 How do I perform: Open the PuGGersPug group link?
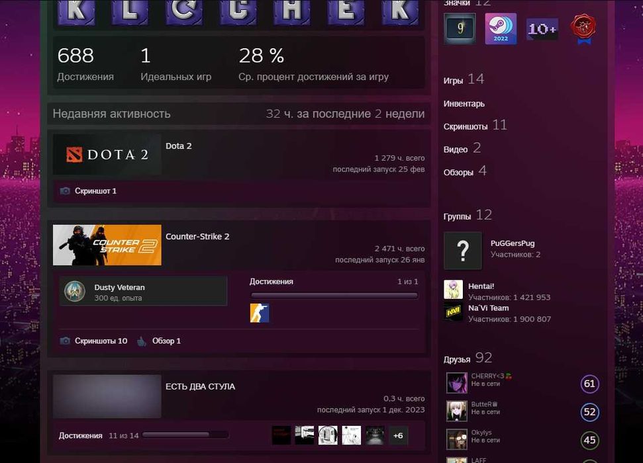point(513,243)
